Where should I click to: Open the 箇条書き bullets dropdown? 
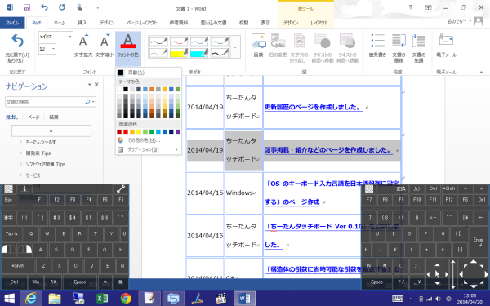(377, 49)
